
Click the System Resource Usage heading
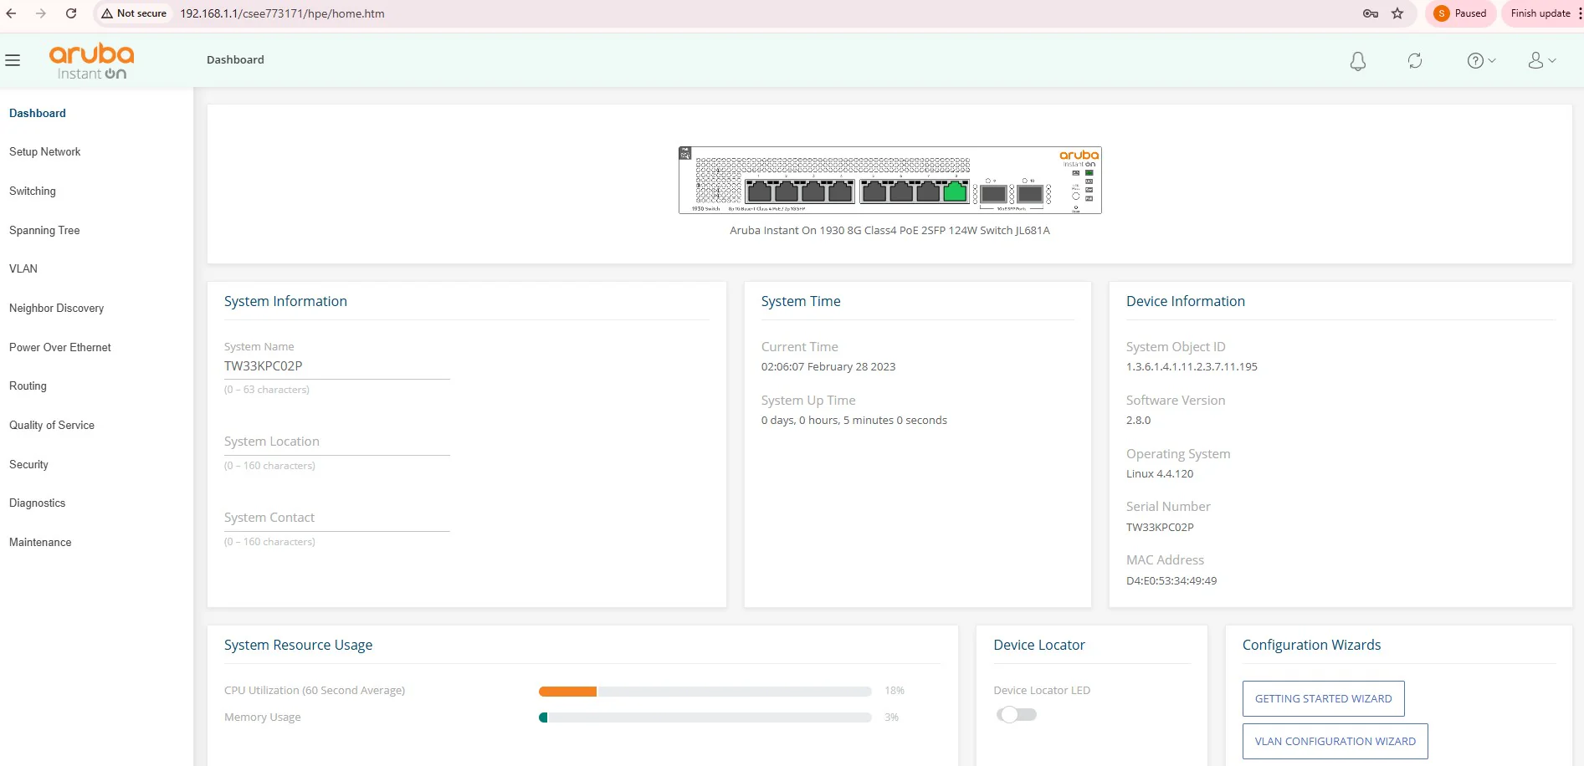[x=298, y=645]
